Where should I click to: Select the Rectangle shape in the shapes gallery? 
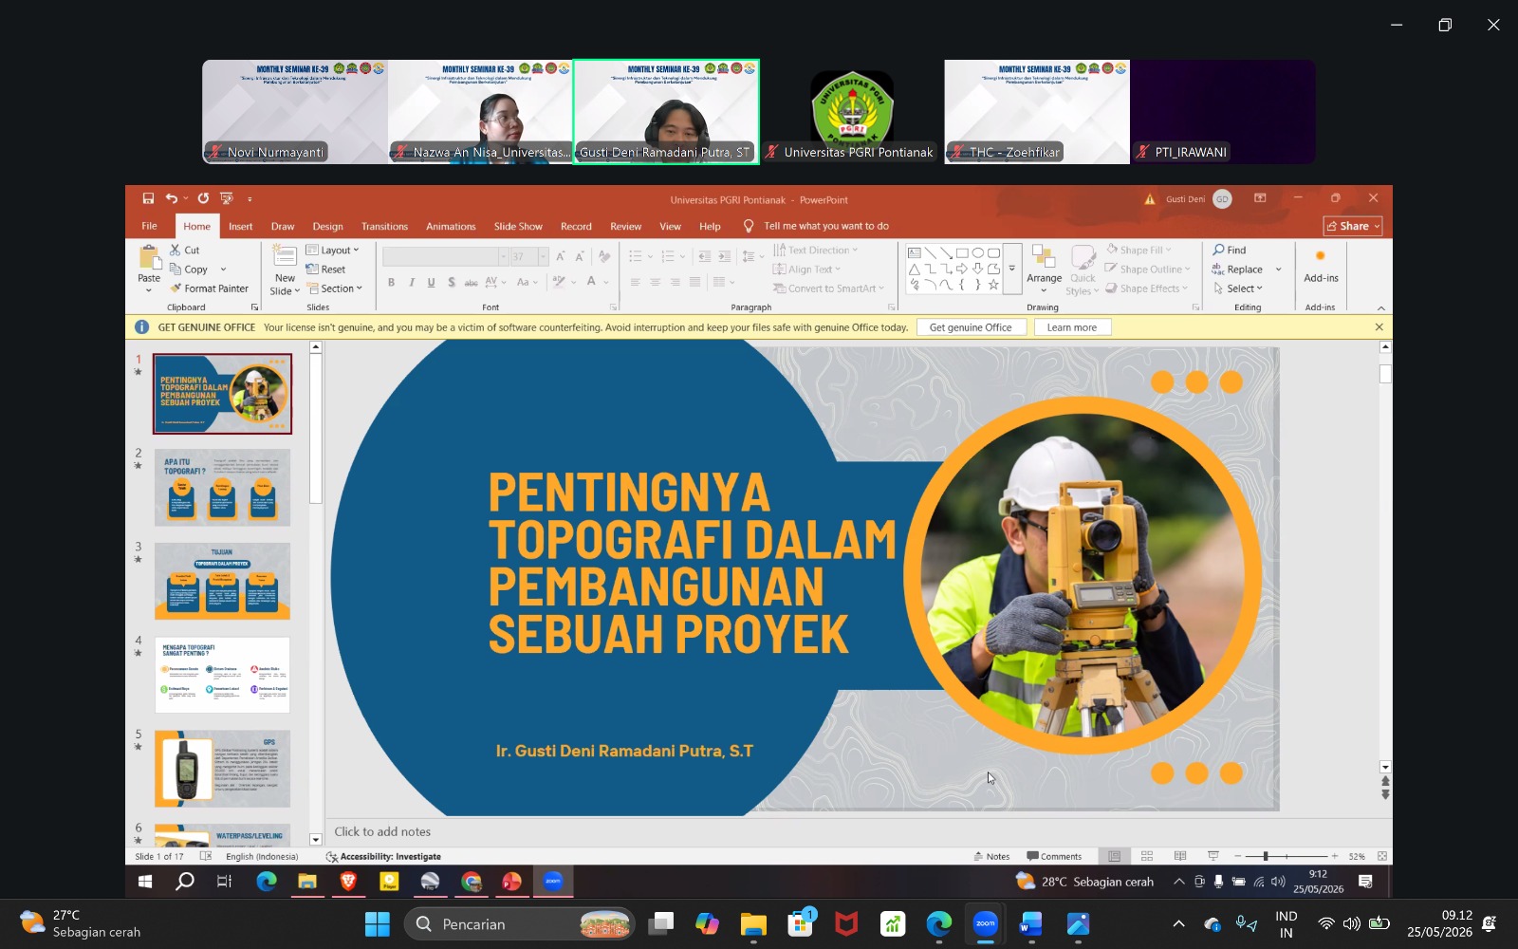pyautogui.click(x=962, y=253)
